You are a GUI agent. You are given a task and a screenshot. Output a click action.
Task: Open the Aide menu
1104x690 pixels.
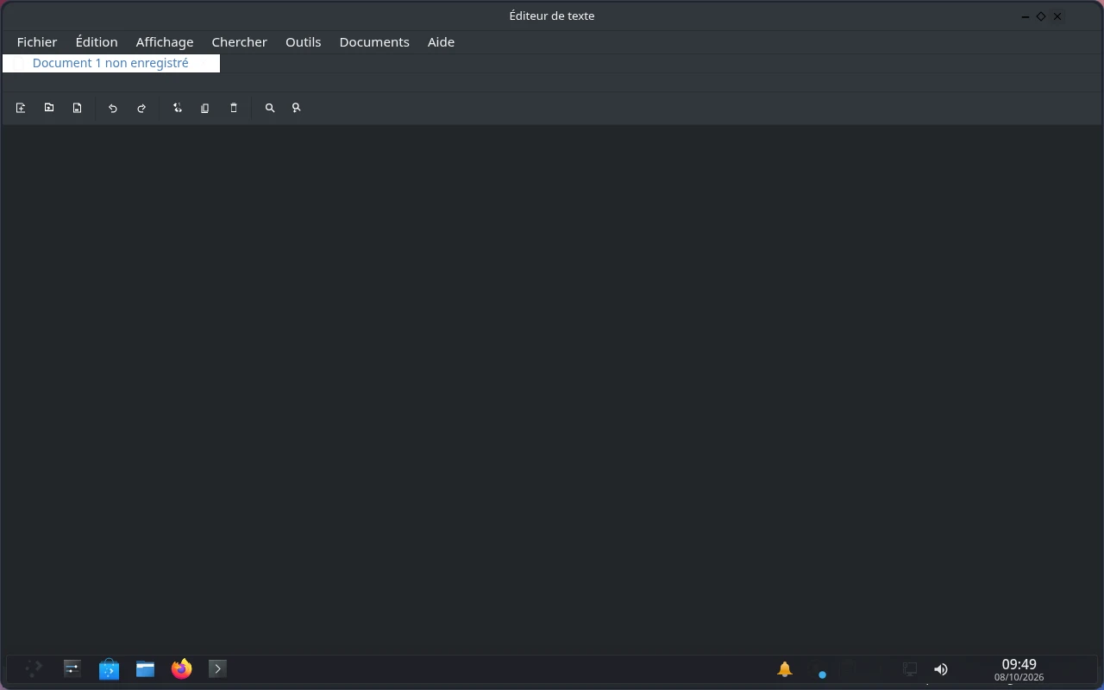(x=441, y=41)
